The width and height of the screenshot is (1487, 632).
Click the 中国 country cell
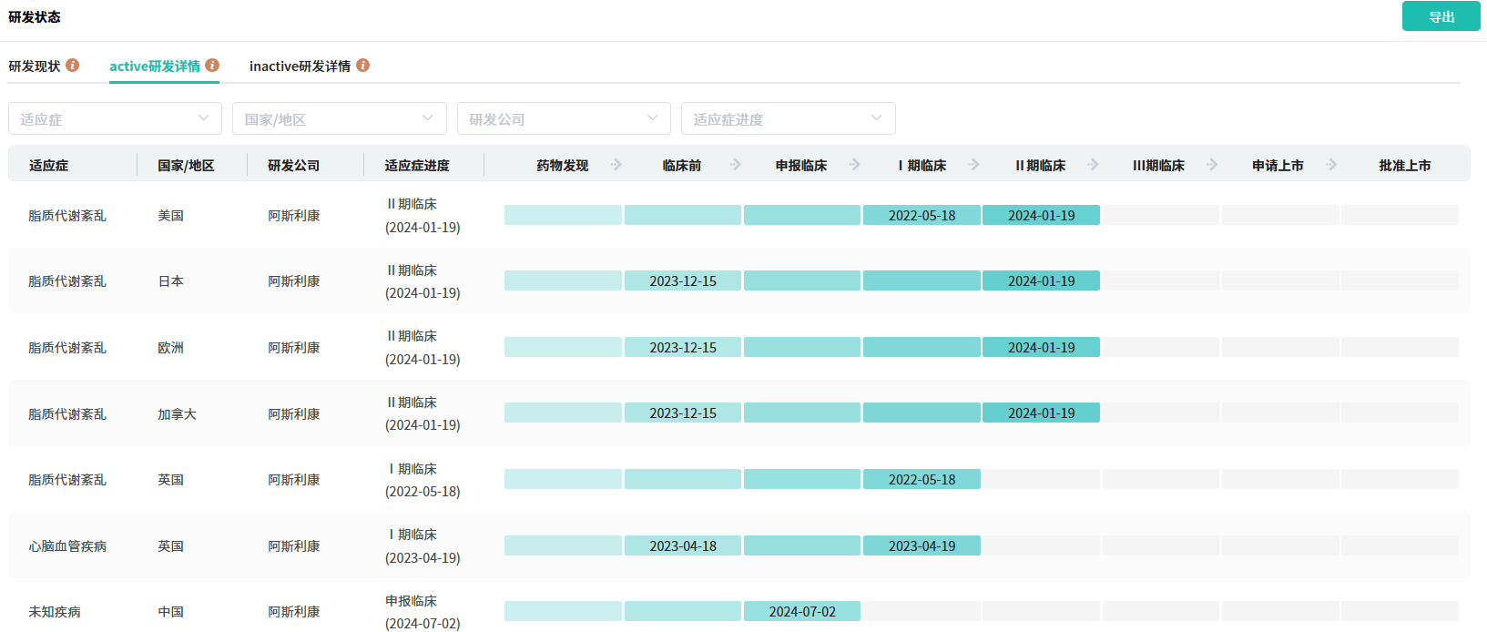pyautogui.click(x=170, y=612)
